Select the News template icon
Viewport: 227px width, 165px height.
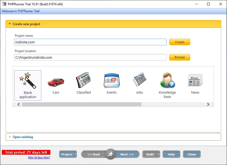pyautogui.click(x=195, y=80)
